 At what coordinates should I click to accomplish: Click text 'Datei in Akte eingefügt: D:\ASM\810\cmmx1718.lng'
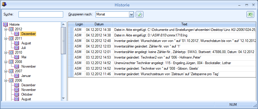click(151, 35)
